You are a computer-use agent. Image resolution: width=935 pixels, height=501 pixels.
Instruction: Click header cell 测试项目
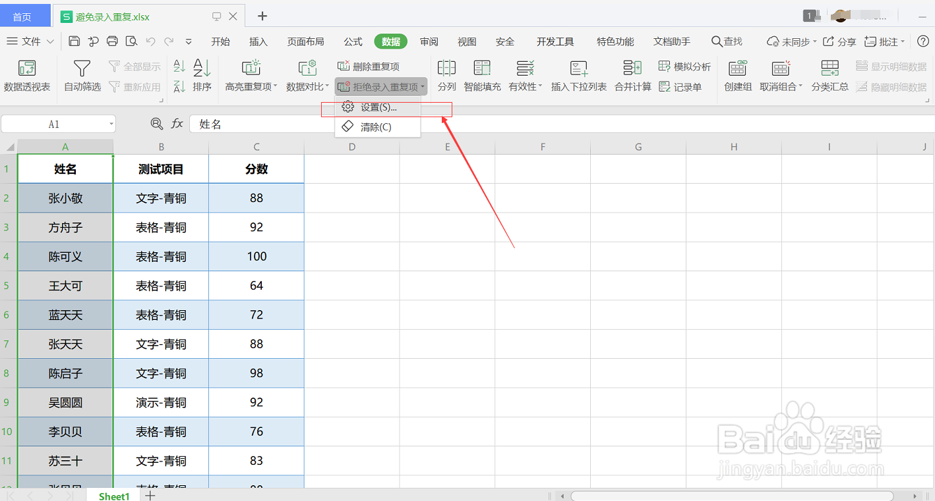[x=161, y=169]
